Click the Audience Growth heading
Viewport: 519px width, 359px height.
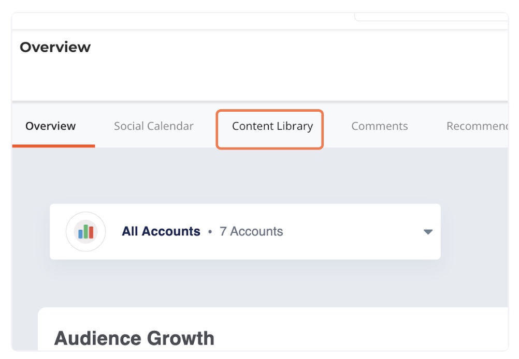[134, 338]
